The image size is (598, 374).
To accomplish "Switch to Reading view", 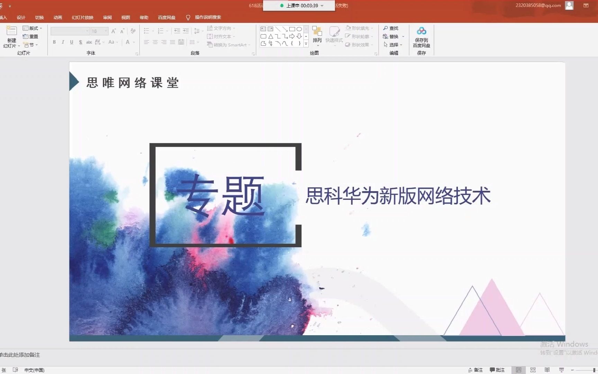I will [547, 370].
